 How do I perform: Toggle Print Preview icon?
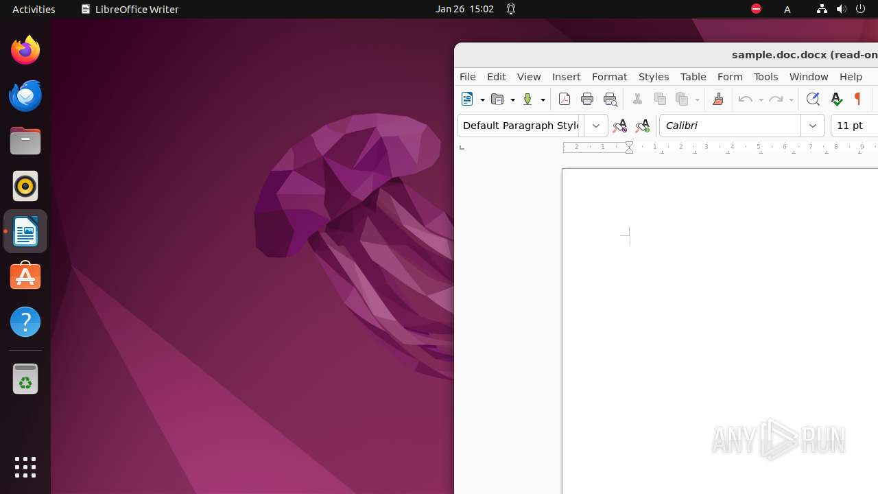(x=610, y=99)
